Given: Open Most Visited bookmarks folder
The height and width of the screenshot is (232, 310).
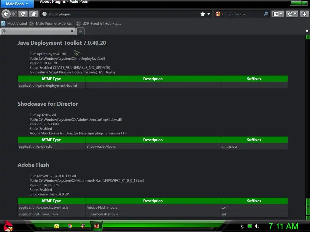Looking at the screenshot, I should pos(14,24).
